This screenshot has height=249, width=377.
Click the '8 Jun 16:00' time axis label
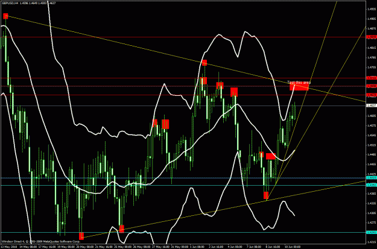point(274,247)
